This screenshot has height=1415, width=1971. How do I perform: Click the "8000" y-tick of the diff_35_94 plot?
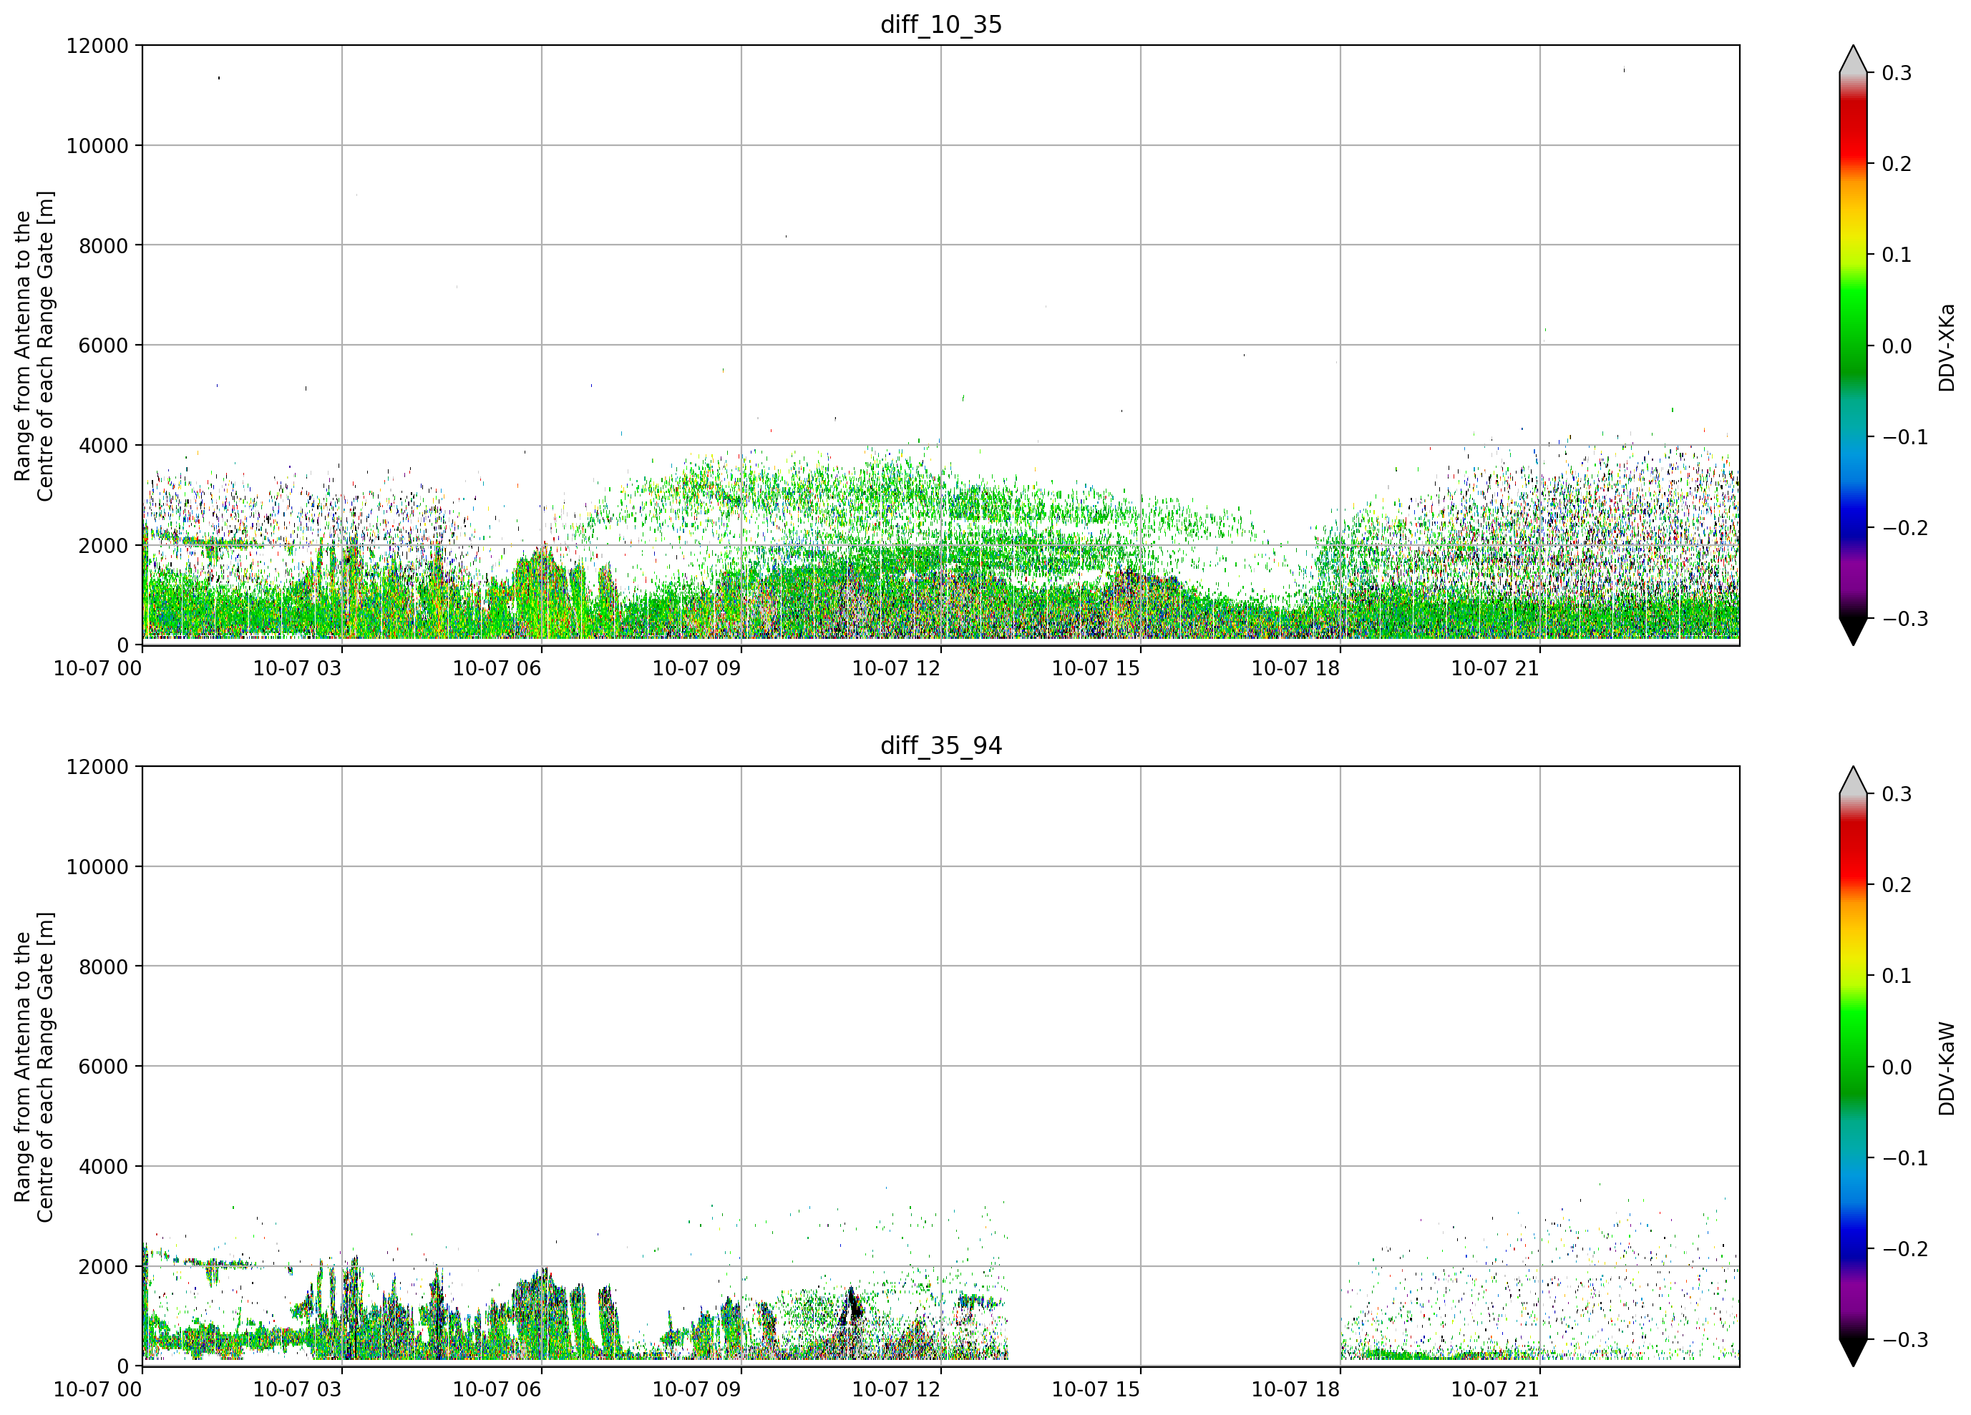tap(103, 966)
